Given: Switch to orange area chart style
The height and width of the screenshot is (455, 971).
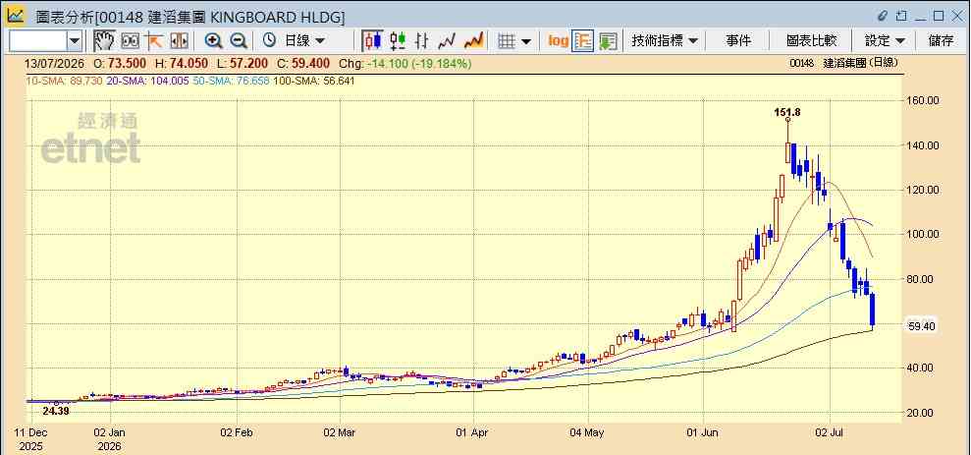Looking at the screenshot, I should pyautogui.click(x=473, y=41).
